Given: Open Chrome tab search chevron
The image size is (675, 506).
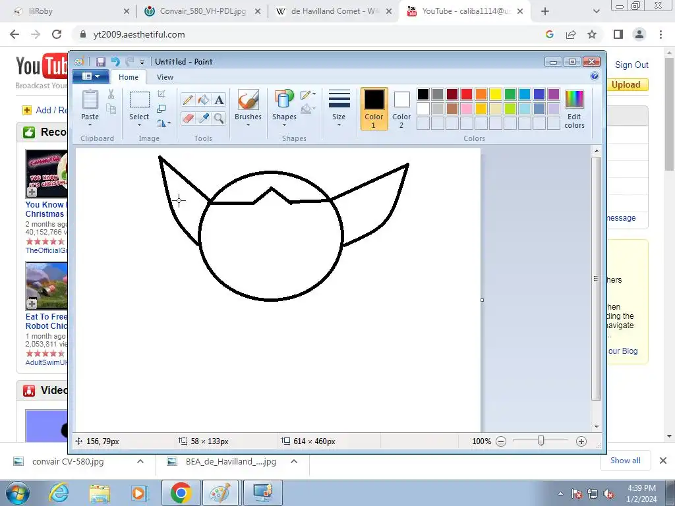Looking at the screenshot, I should pos(596,11).
